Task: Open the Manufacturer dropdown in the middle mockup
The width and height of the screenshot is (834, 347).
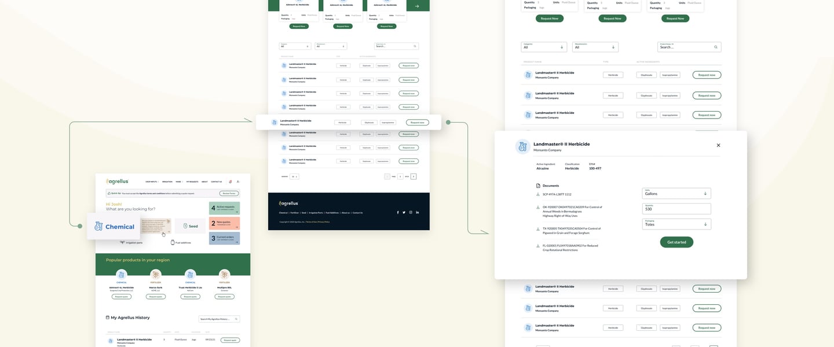Action: 331,46
